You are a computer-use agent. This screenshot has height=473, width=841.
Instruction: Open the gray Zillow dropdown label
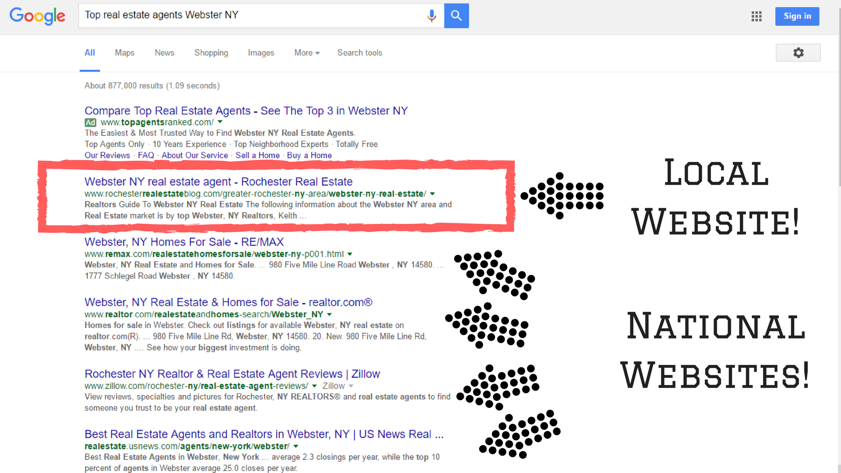click(x=338, y=386)
